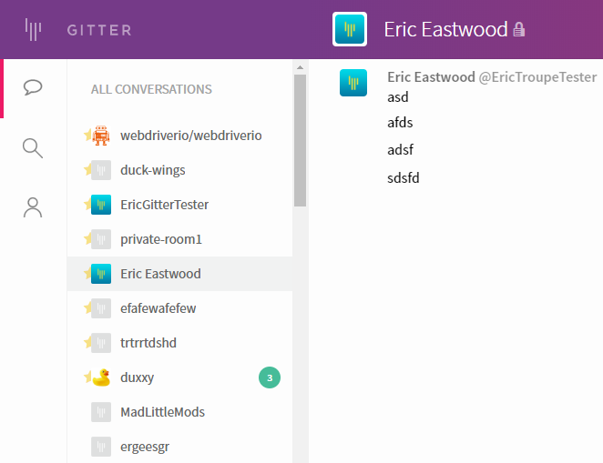
Task: Click the message 'asd'
Action: point(398,97)
